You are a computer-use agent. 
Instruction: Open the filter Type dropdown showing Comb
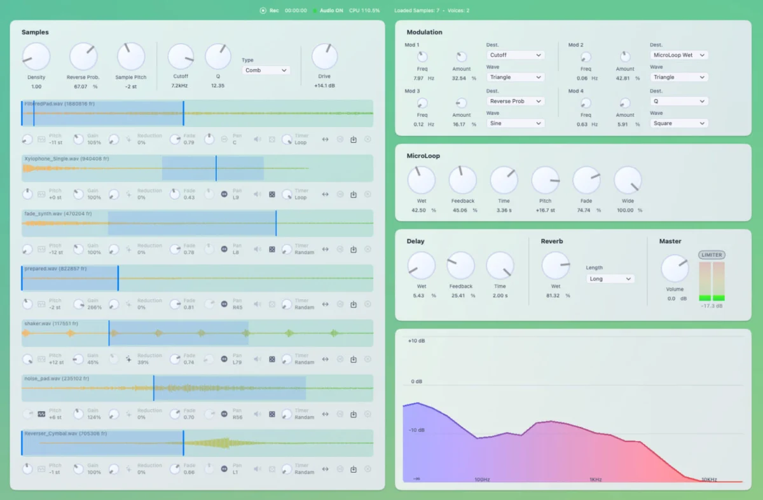[266, 71]
